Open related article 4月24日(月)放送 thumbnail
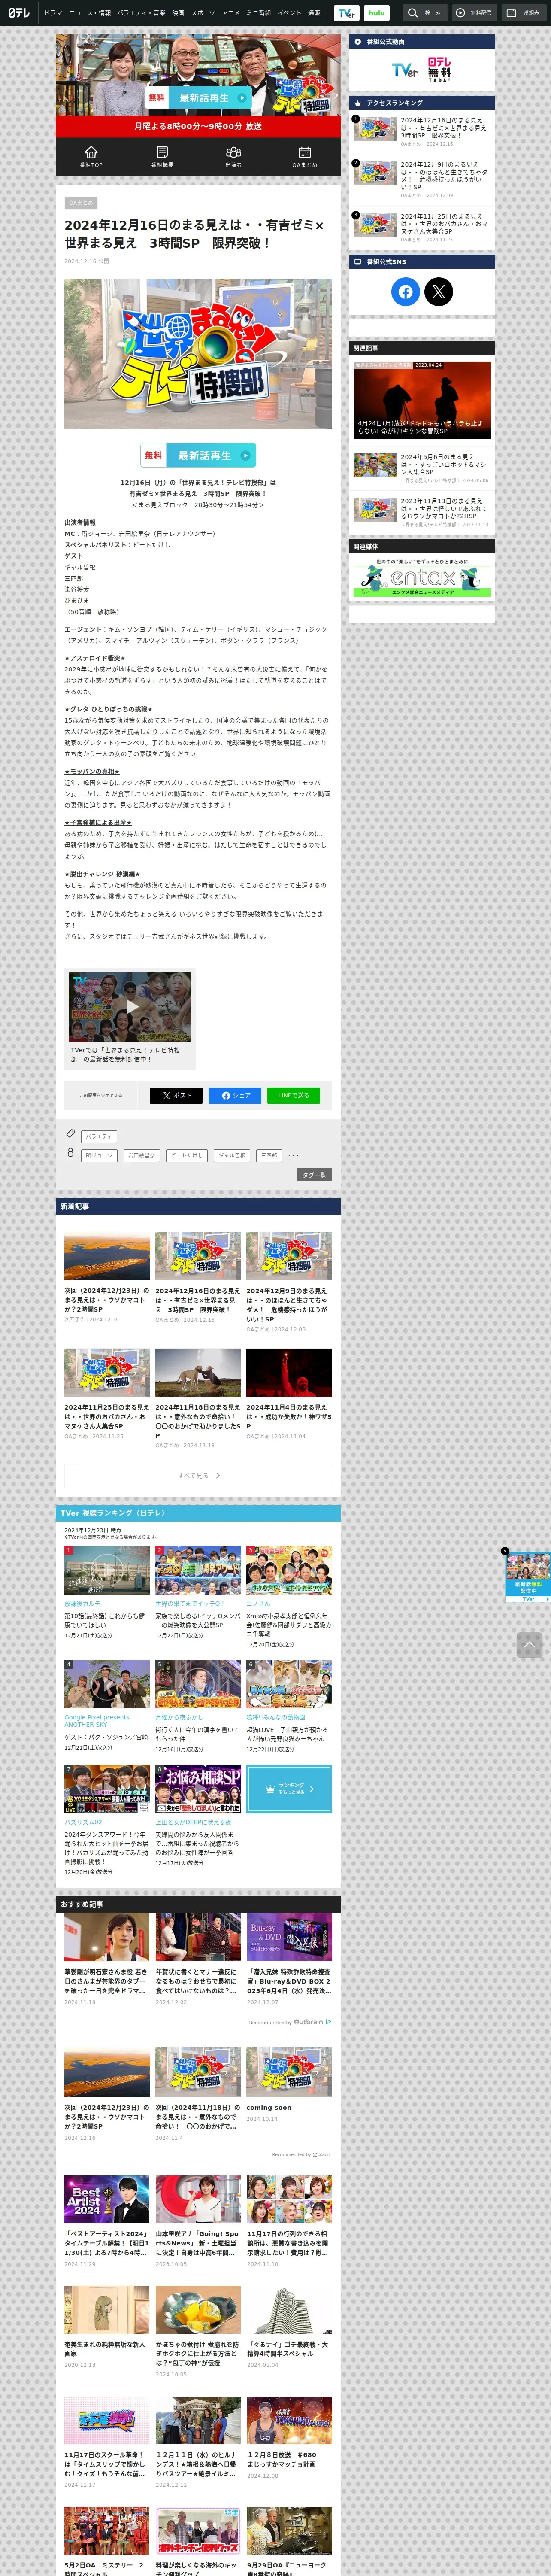Screen dimensions: 551x2576 pyautogui.click(x=422, y=400)
